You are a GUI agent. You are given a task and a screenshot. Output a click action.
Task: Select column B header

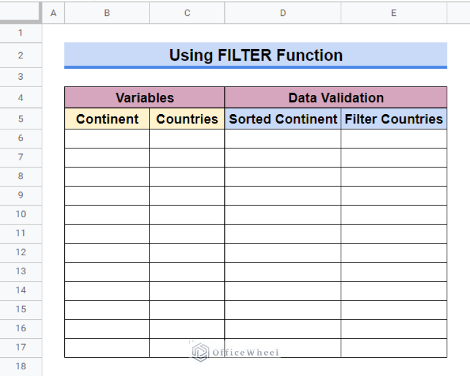[107, 13]
